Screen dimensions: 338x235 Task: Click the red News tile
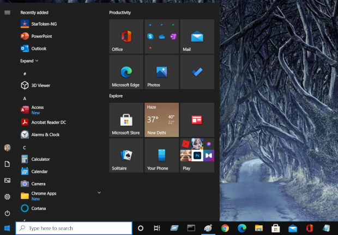pos(197,120)
